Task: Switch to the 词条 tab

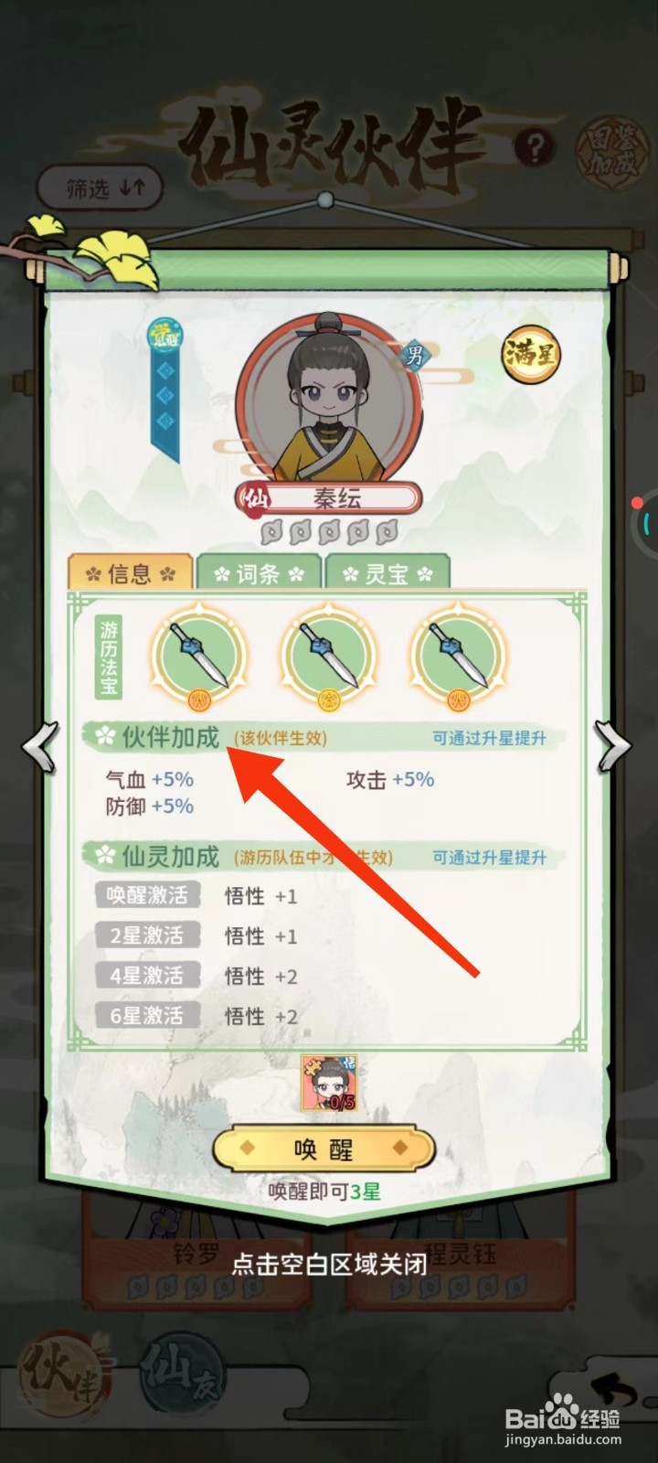Action: coord(259,572)
